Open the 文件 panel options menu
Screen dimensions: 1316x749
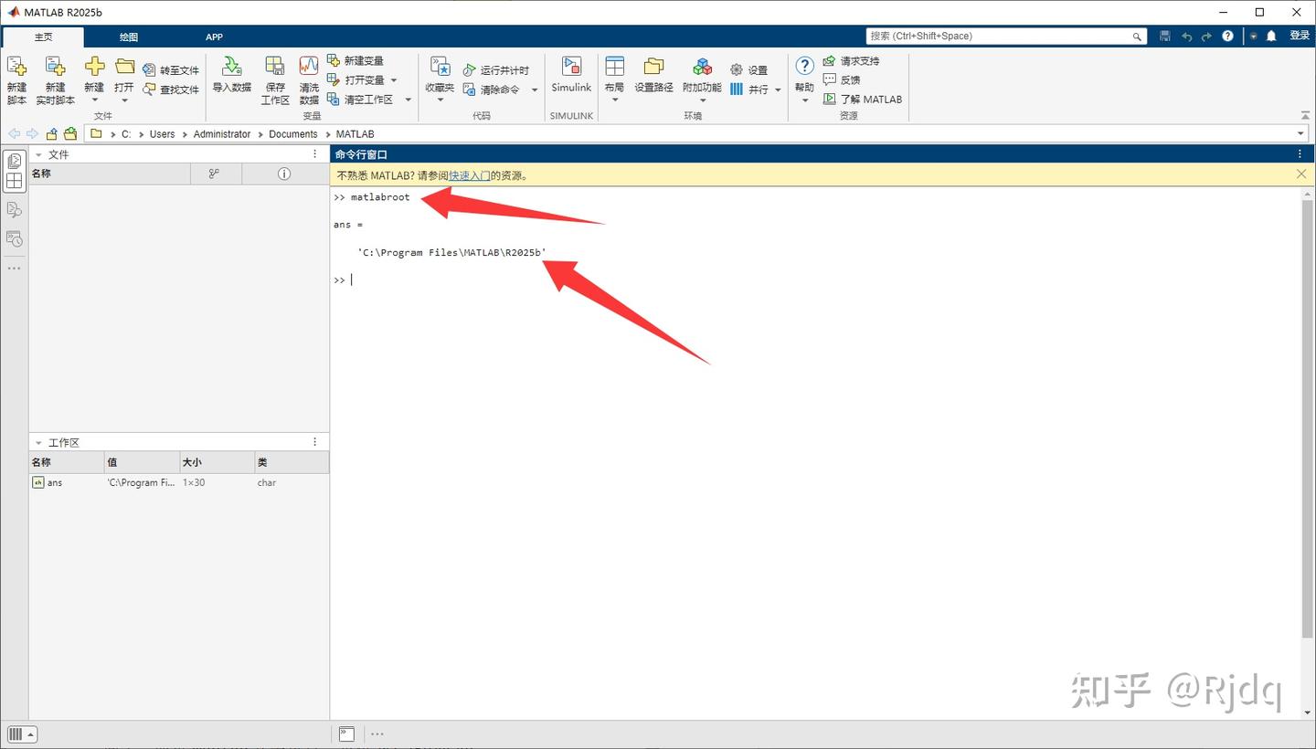pos(315,154)
